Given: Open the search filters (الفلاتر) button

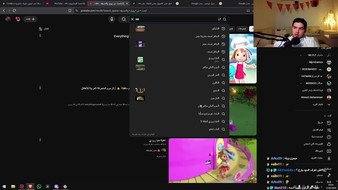Looking at the screenshot, I should (x=44, y=28).
